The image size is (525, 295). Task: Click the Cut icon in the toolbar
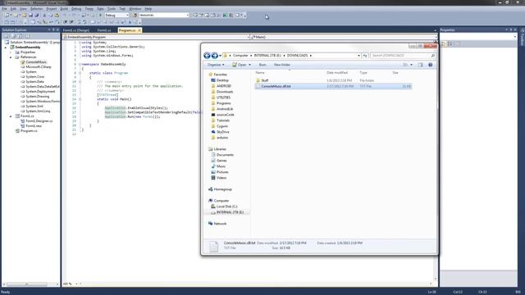tap(44, 15)
